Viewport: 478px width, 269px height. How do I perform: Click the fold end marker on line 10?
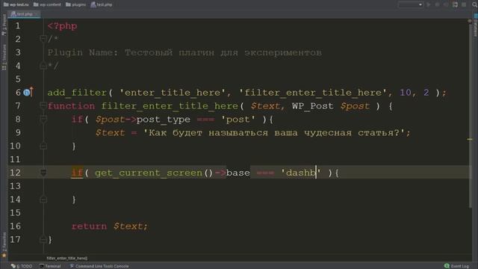[43, 146]
